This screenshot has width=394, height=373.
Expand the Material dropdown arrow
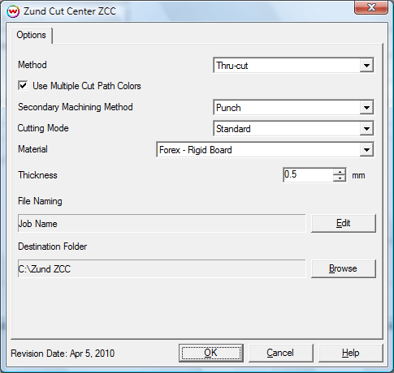[366, 149]
